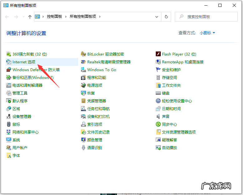Click the 控制面板 breadcrumb
This screenshot has width=243, height=195.
(55, 17)
